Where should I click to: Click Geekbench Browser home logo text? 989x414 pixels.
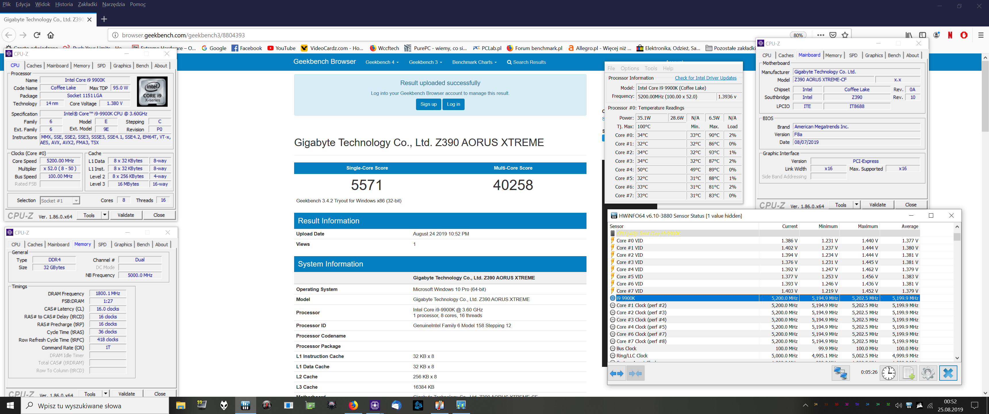[324, 62]
